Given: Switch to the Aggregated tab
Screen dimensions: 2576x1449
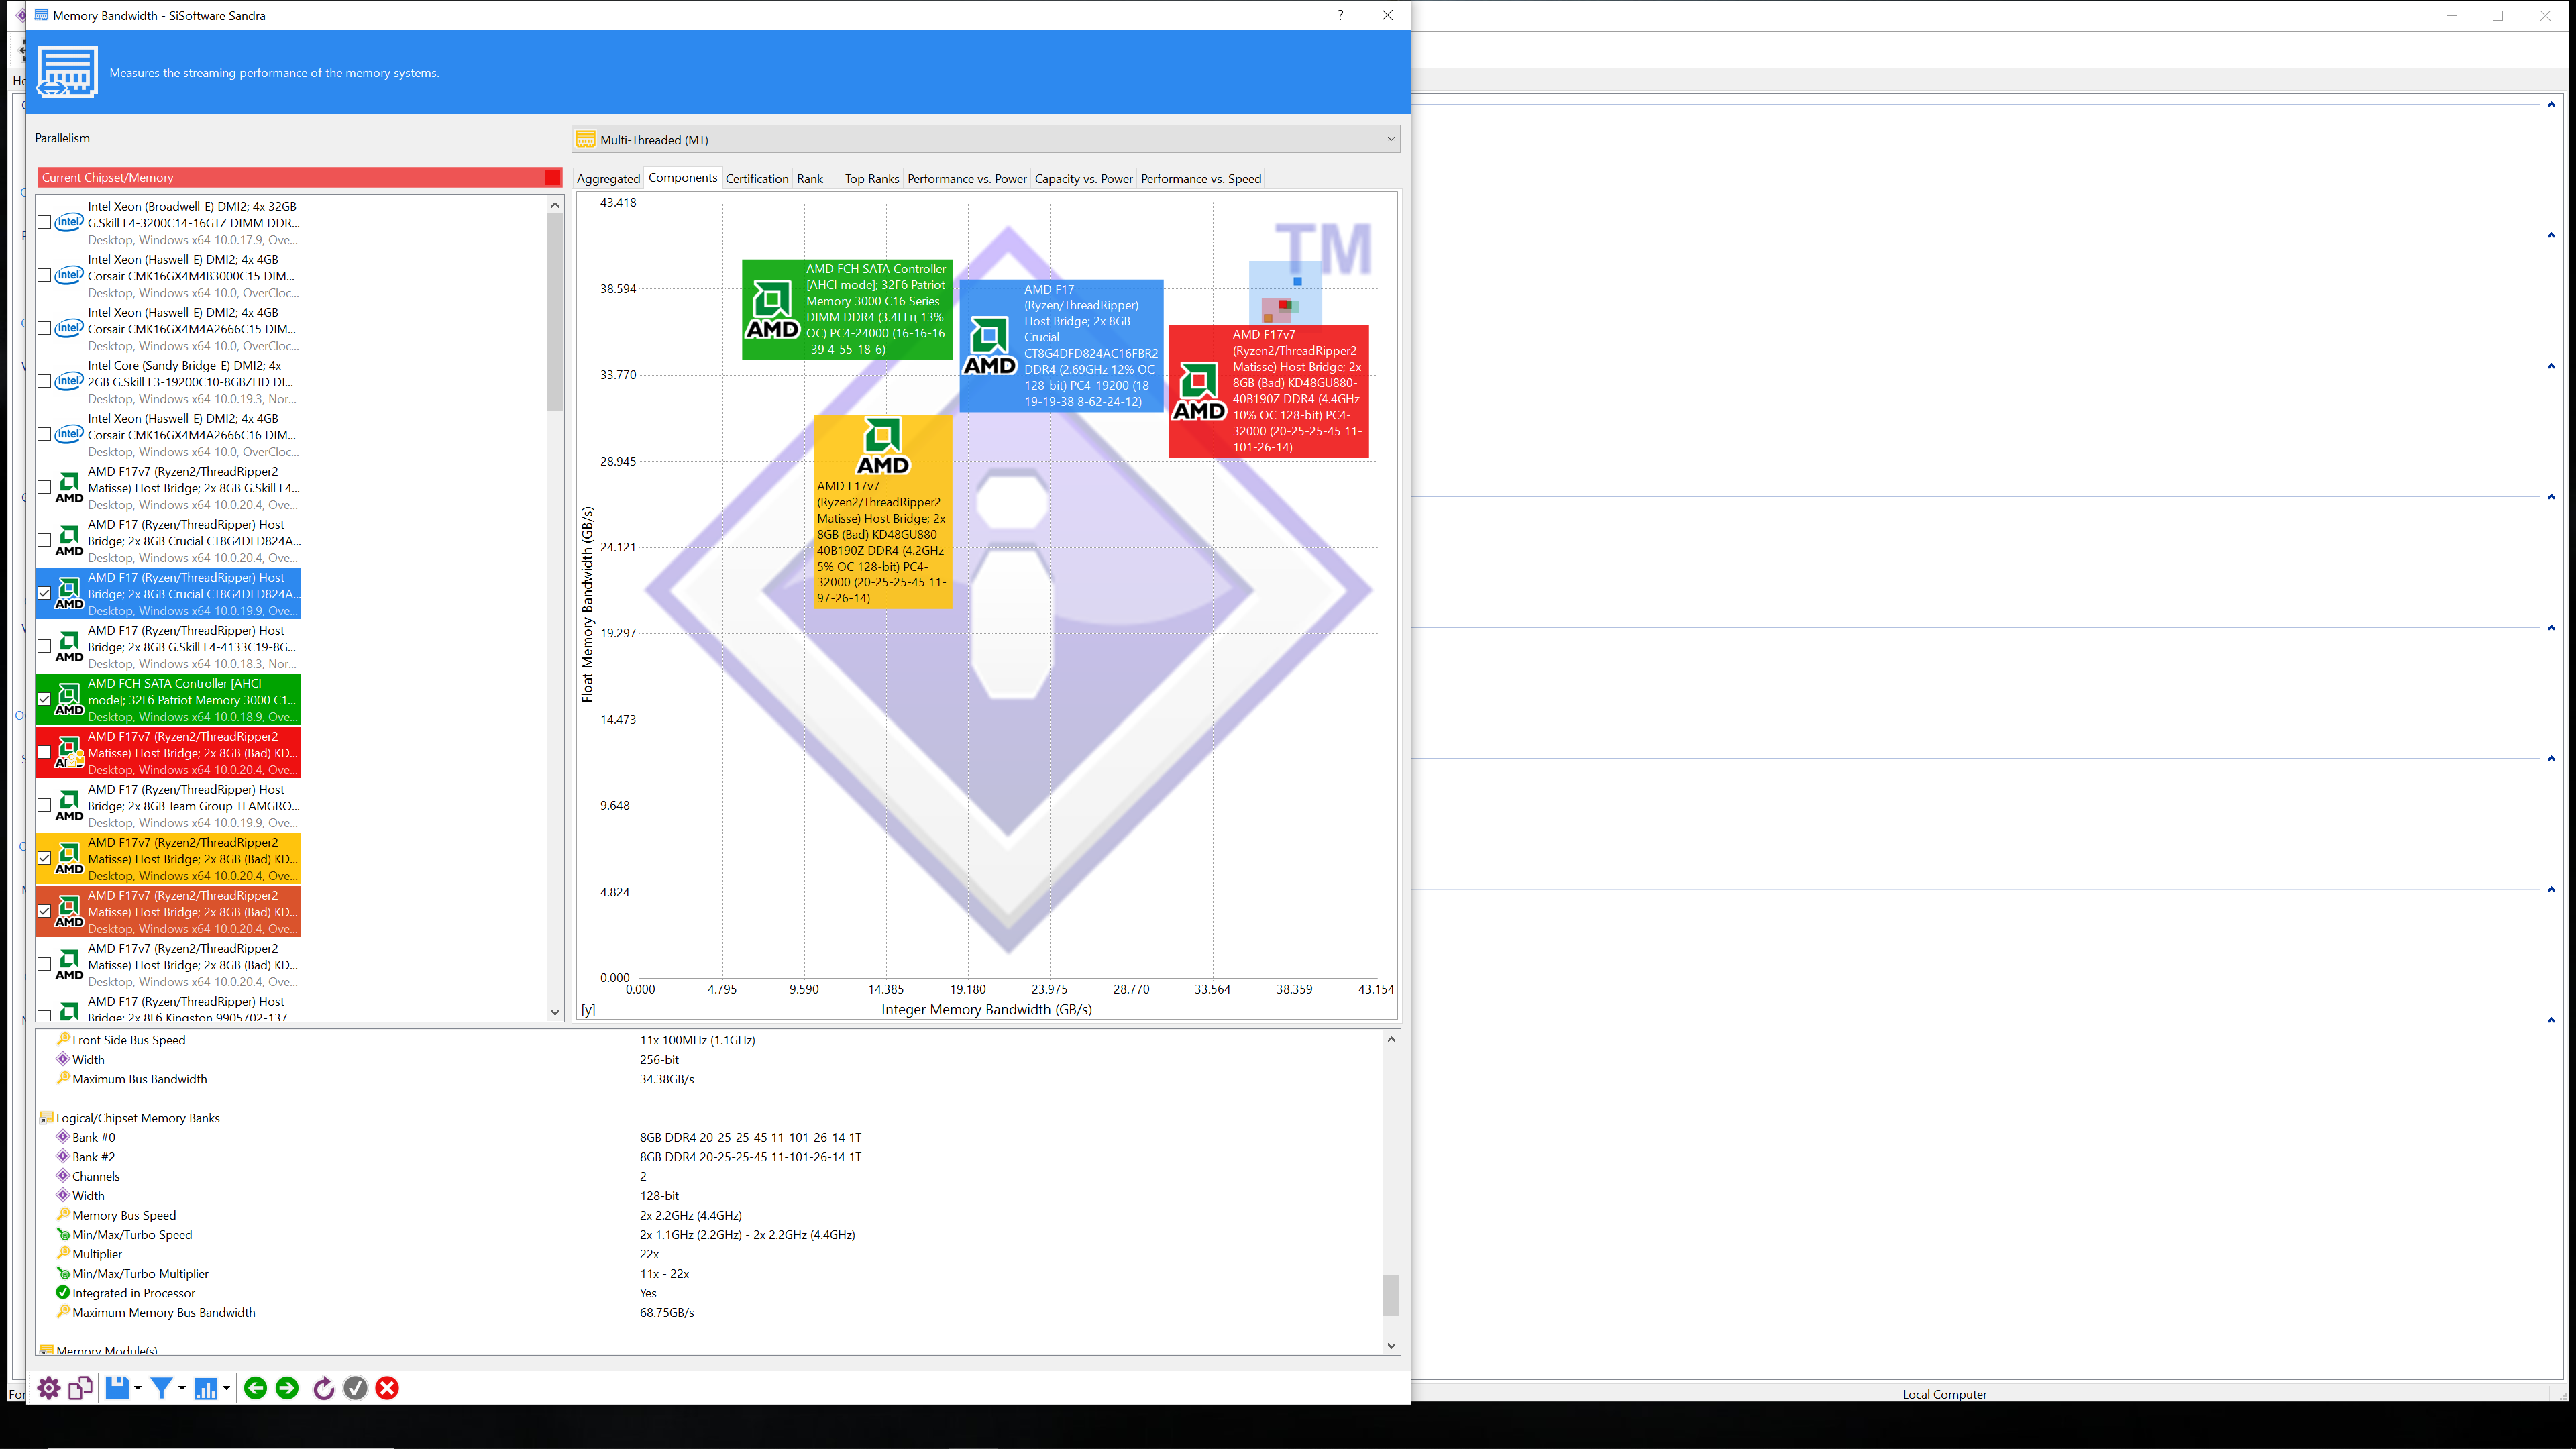Looking at the screenshot, I should (x=608, y=179).
